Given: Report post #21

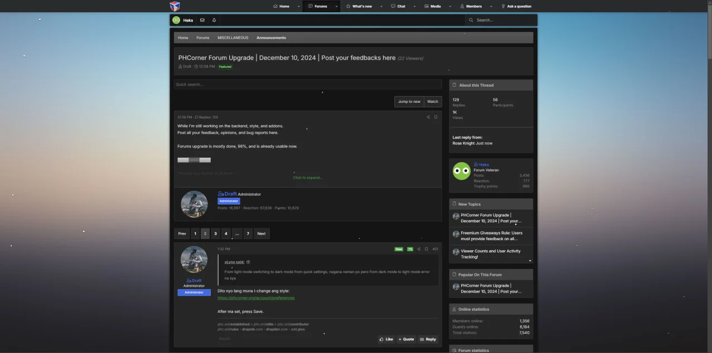Looking at the screenshot, I should tap(224, 339).
